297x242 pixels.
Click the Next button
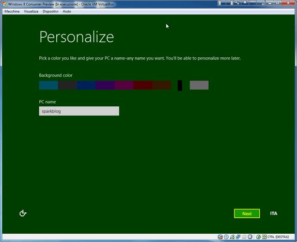click(x=247, y=214)
